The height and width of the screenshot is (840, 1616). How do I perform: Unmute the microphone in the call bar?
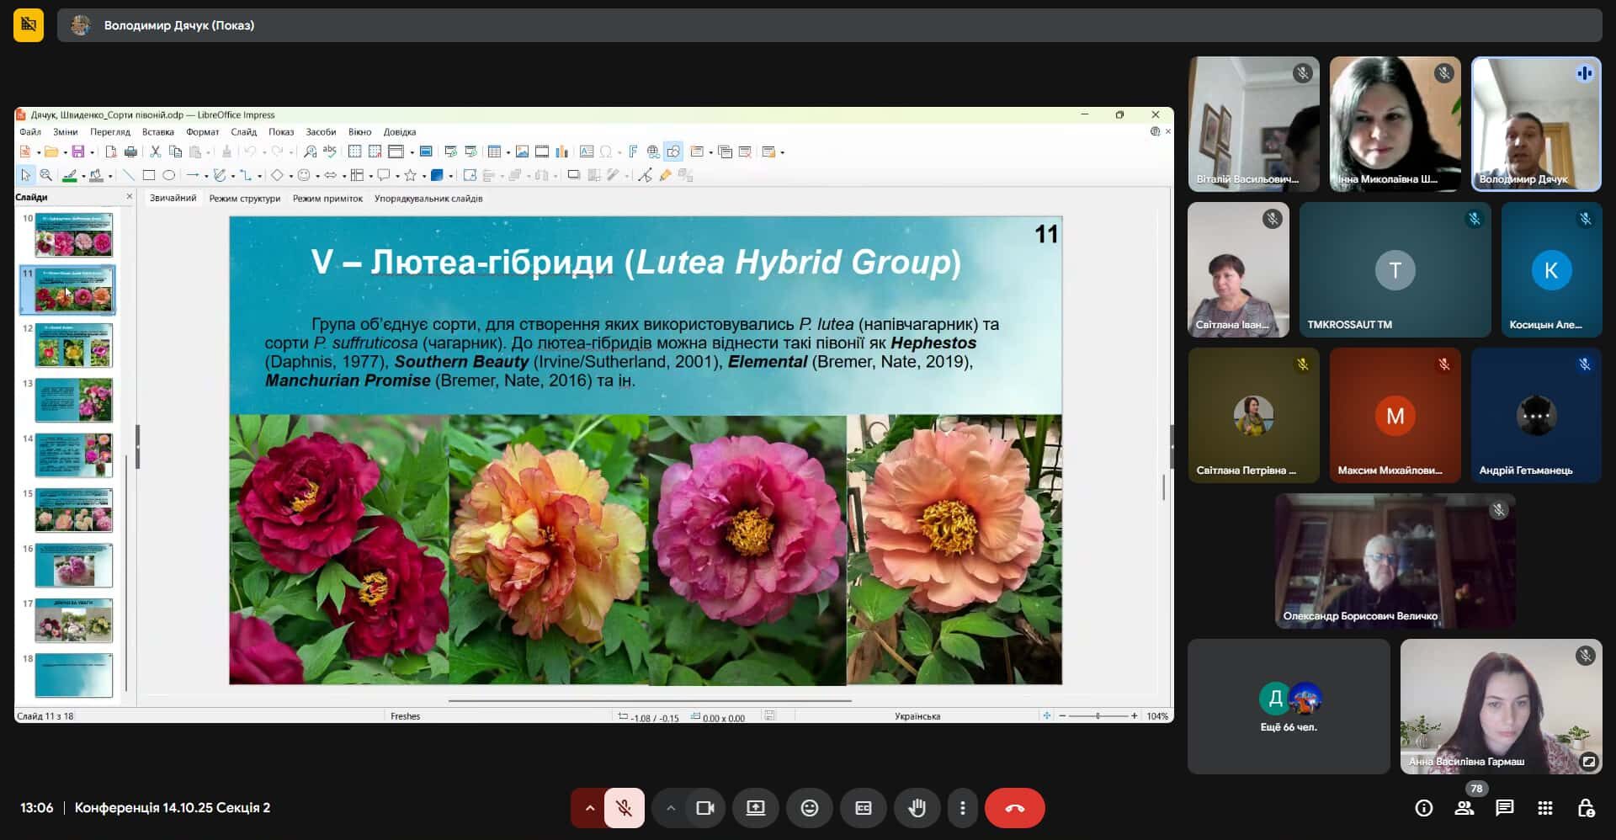[x=624, y=808]
